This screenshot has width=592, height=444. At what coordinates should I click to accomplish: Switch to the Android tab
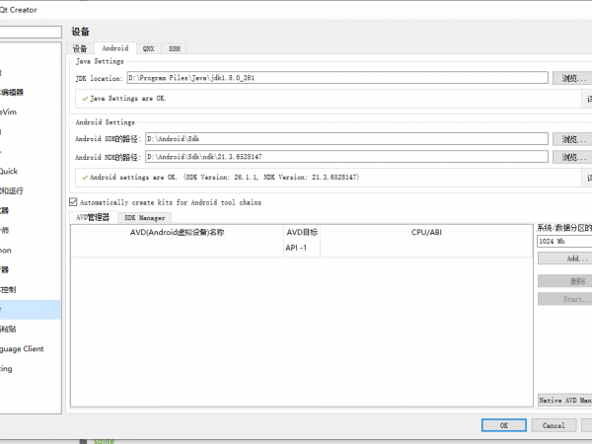coord(114,47)
